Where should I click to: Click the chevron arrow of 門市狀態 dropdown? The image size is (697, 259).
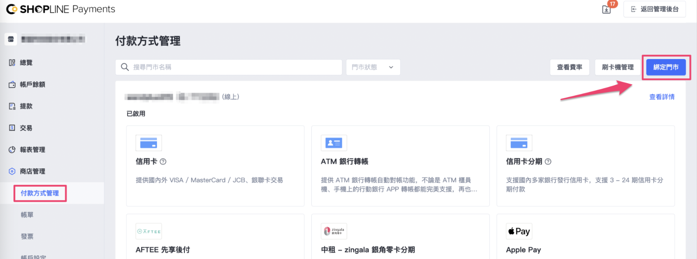pos(391,67)
